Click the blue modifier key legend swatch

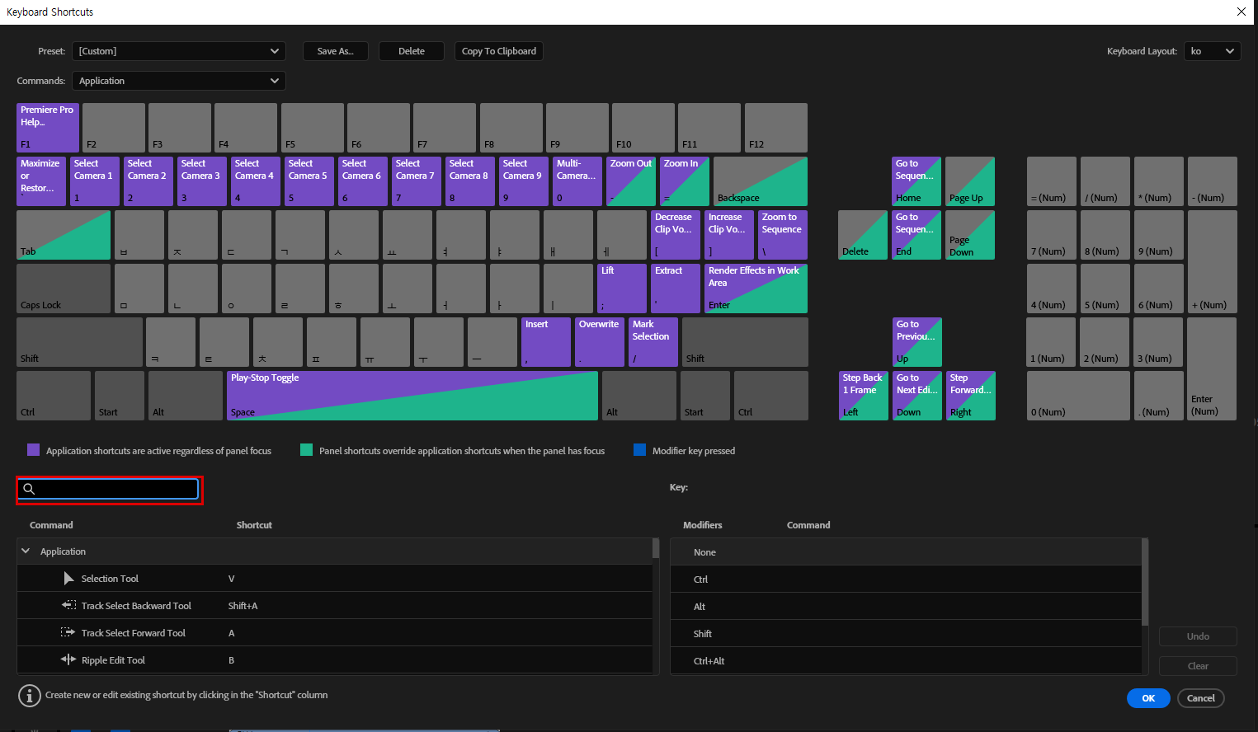tap(639, 450)
